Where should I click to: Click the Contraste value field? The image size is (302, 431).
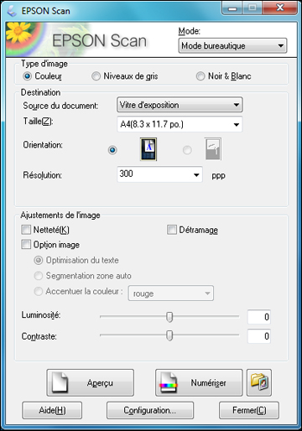[259, 335]
